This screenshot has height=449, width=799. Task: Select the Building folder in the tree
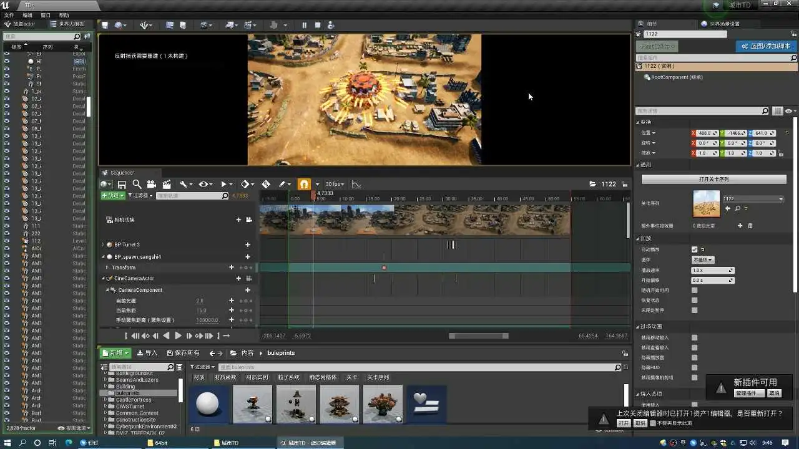click(125, 387)
